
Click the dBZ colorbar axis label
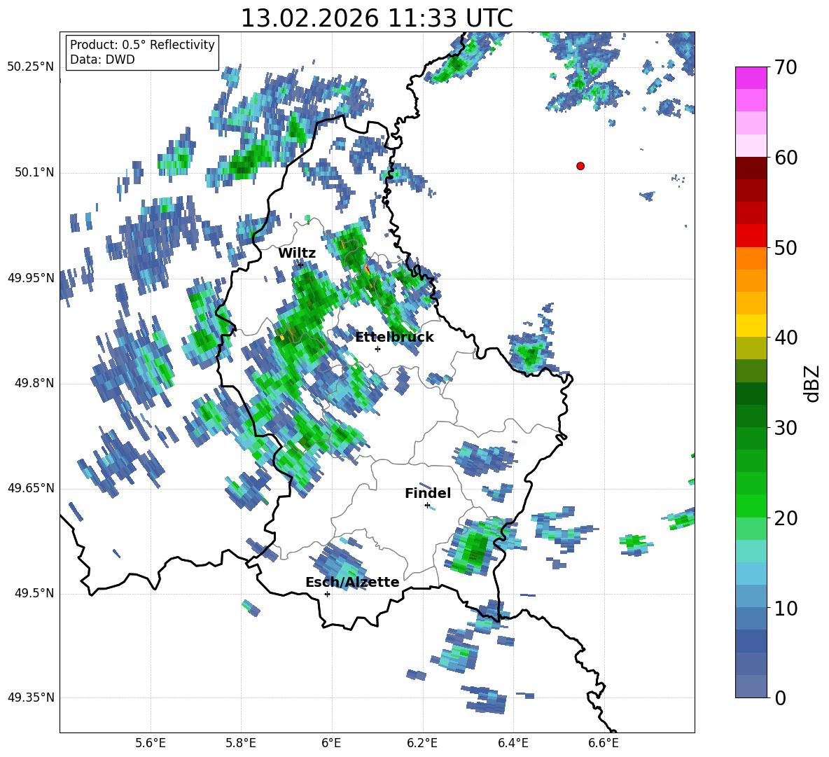coord(813,383)
